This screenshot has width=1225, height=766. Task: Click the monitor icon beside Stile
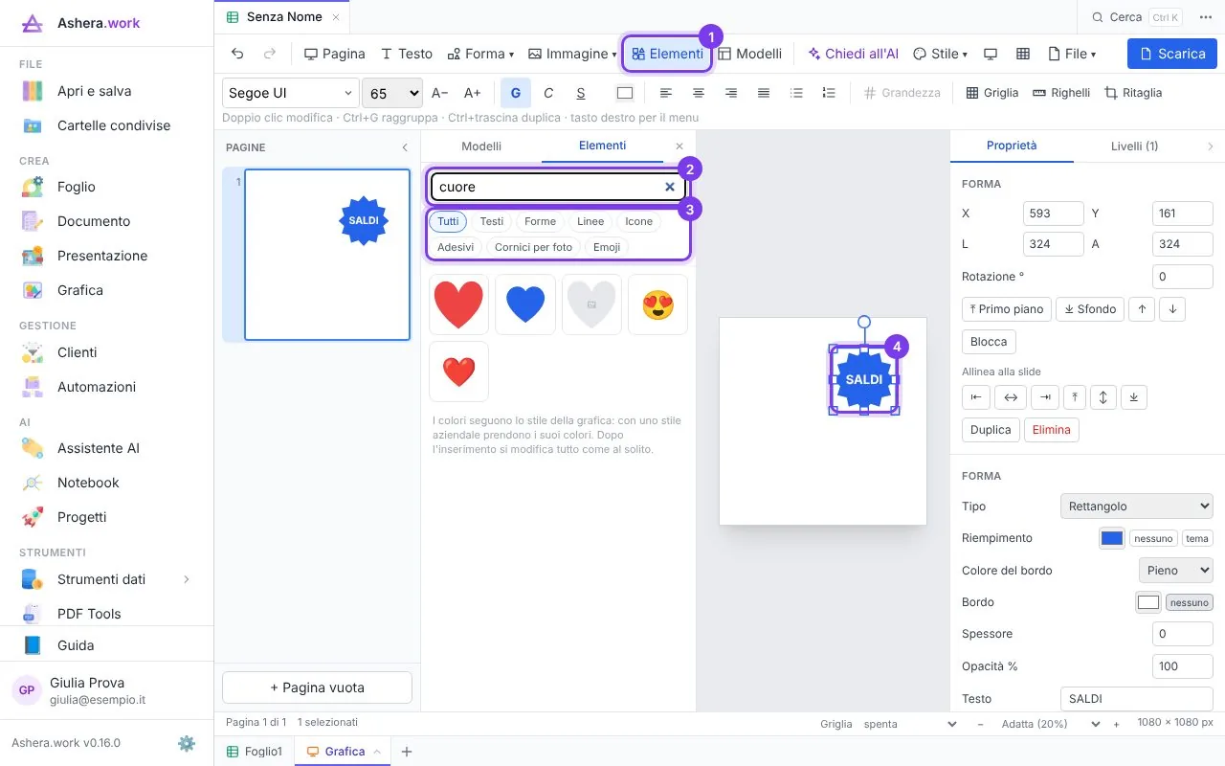(x=991, y=54)
